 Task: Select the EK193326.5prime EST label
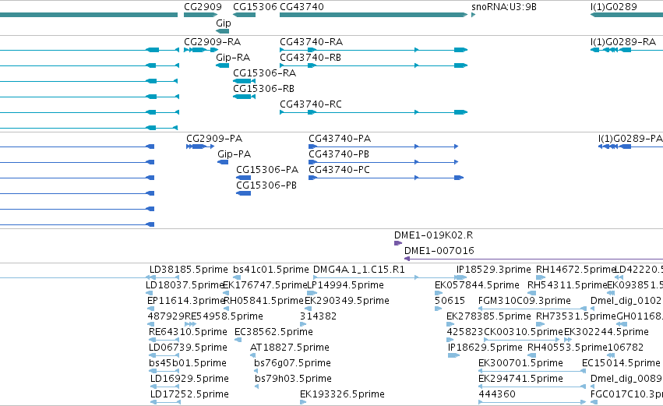click(342, 395)
